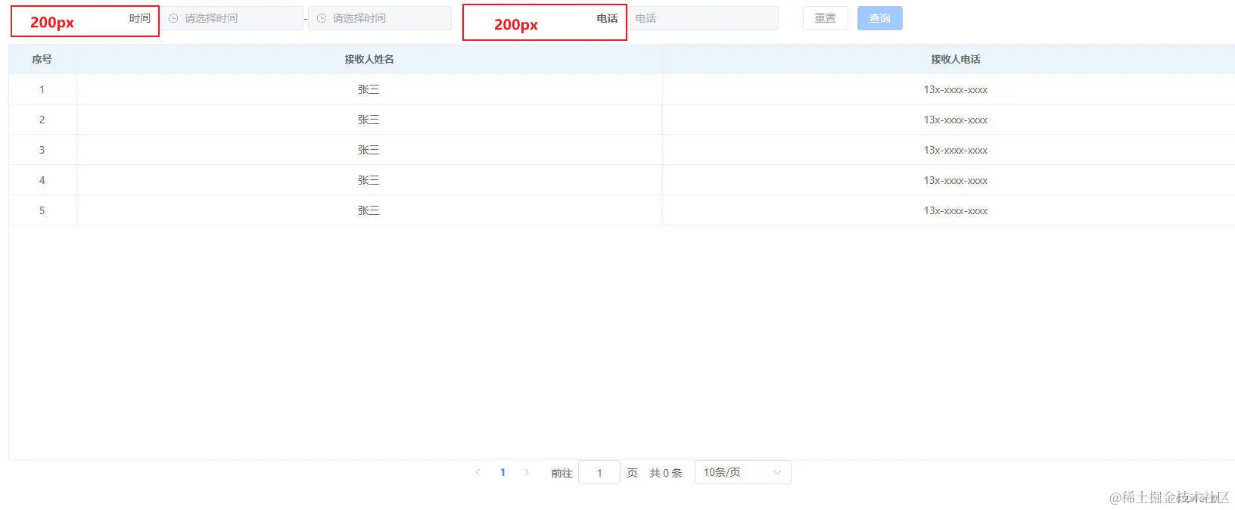
Task: Select the 张三 name cell in row 2
Action: coord(369,120)
